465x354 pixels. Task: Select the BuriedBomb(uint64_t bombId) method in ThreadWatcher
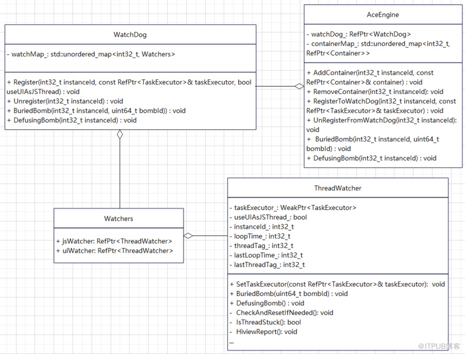tap(289, 293)
